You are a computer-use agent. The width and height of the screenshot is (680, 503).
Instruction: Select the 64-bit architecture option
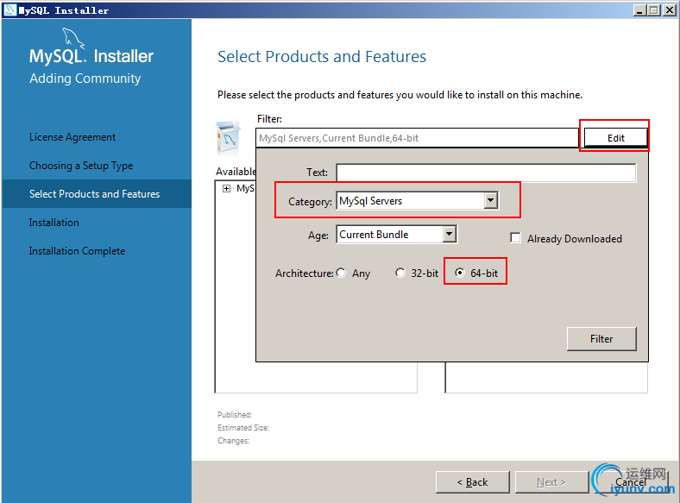click(460, 273)
